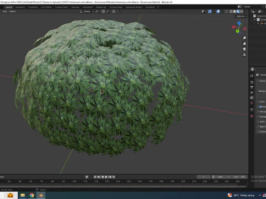Open File Explorer from the taskbar
266x199 pixels.
[x=23, y=195]
